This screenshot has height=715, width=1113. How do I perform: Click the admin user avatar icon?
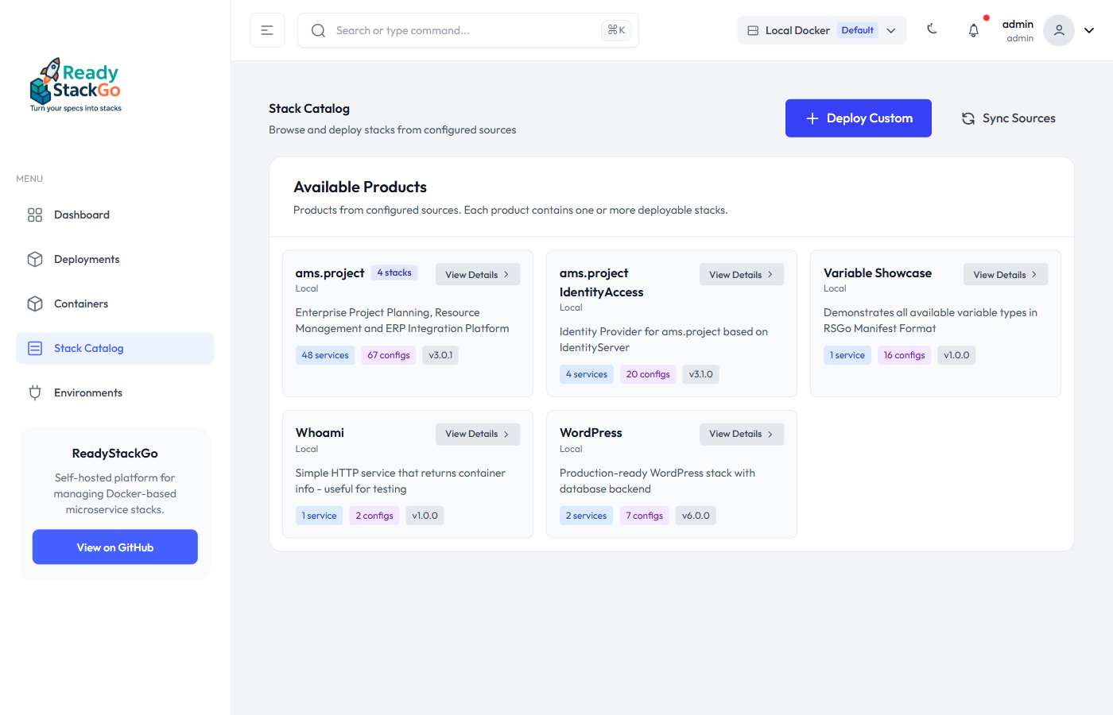click(1058, 30)
